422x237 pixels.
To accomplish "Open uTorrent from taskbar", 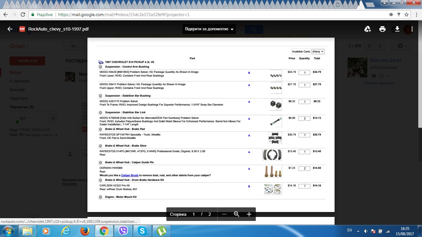I will [161, 231].
